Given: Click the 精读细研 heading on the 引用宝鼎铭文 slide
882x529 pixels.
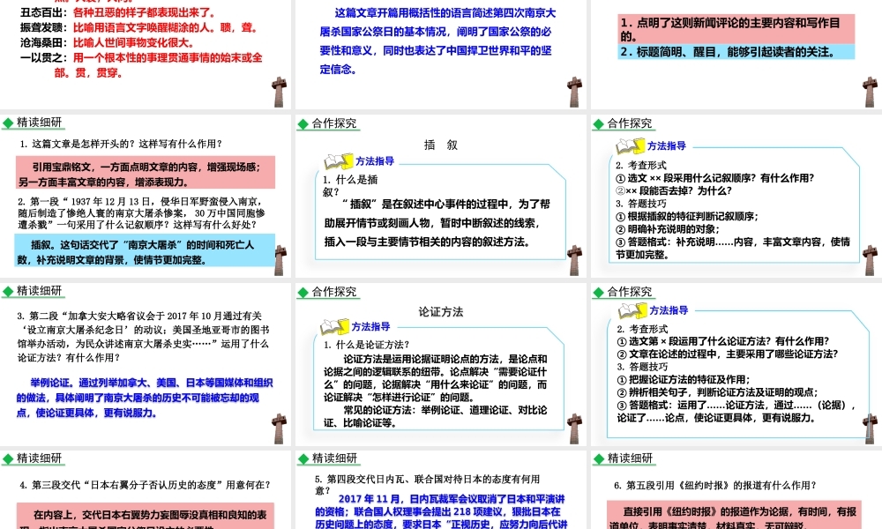Looking at the screenshot, I should coord(39,123).
